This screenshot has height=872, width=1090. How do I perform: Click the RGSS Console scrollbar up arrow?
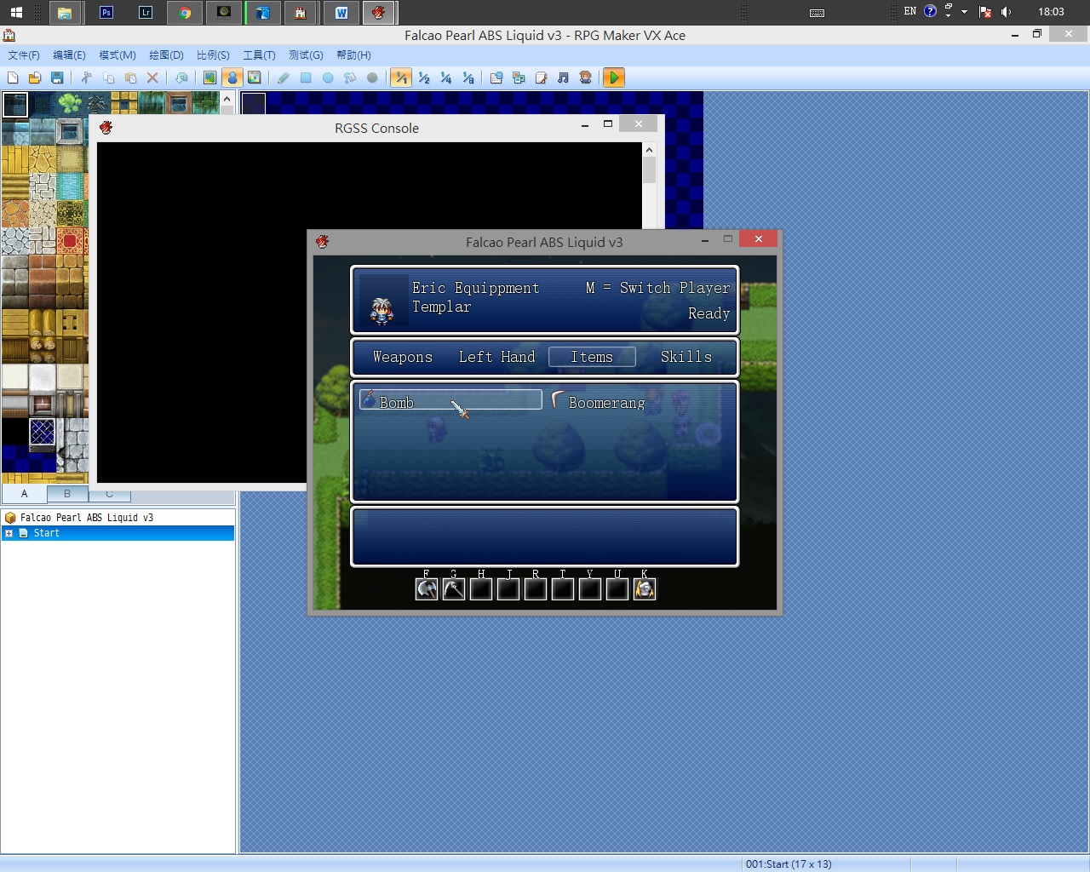(x=650, y=150)
